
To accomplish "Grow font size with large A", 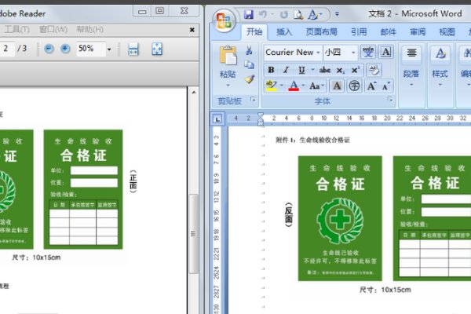I will coord(371,86).
